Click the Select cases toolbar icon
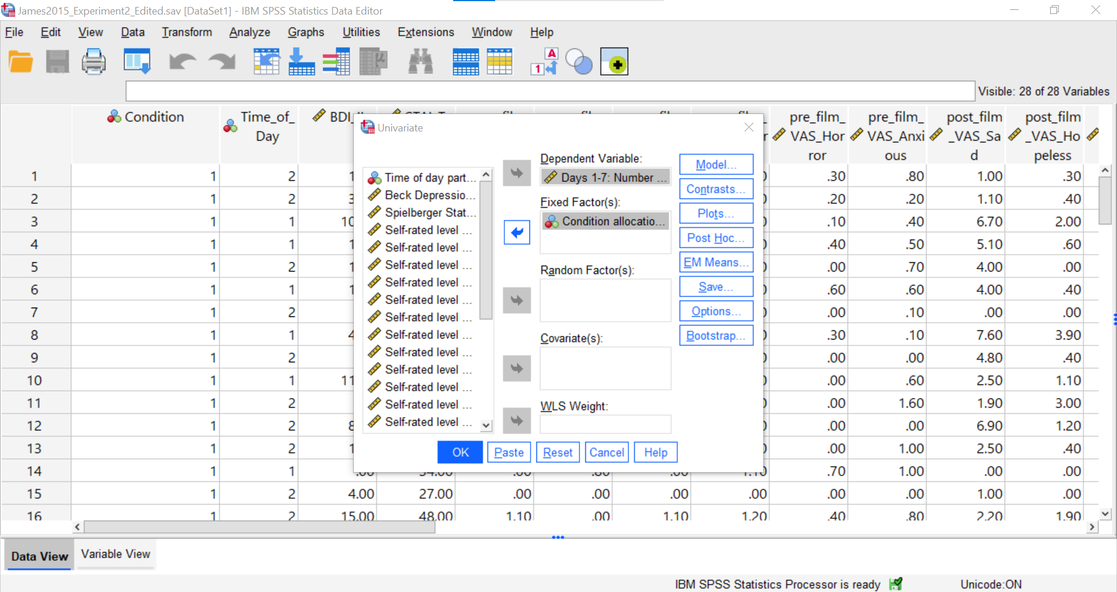The width and height of the screenshot is (1117, 592). click(x=500, y=62)
